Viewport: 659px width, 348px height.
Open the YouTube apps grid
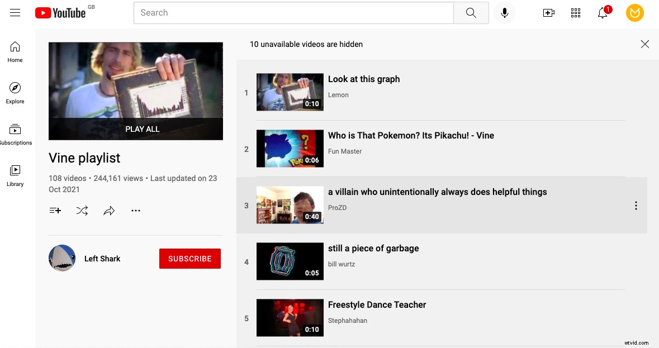(575, 12)
